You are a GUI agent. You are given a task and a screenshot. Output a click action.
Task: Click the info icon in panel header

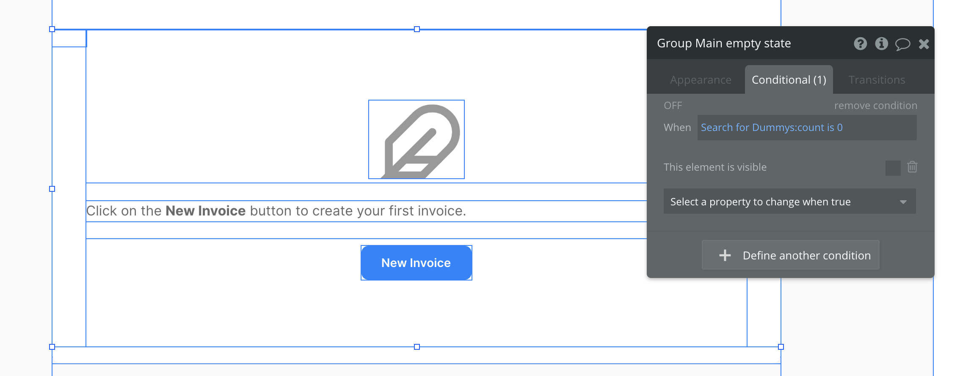881,44
